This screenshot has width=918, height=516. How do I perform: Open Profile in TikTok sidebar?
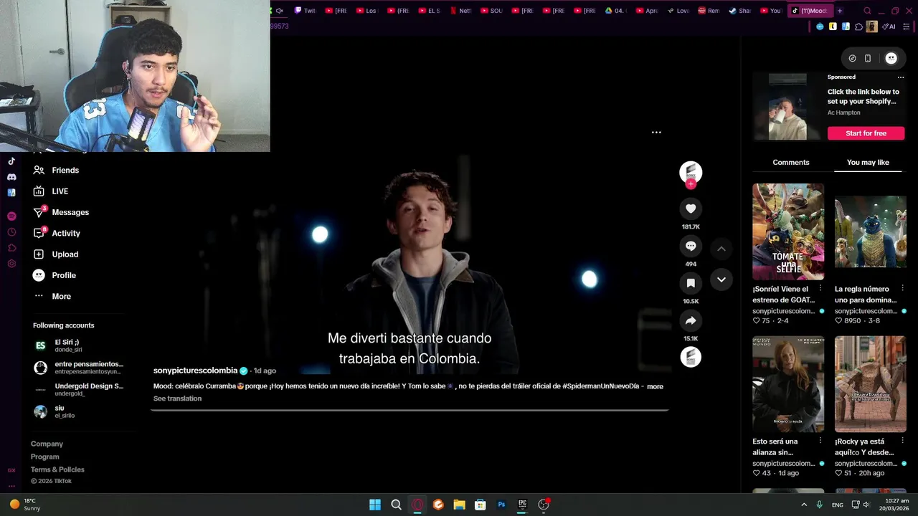point(55,275)
